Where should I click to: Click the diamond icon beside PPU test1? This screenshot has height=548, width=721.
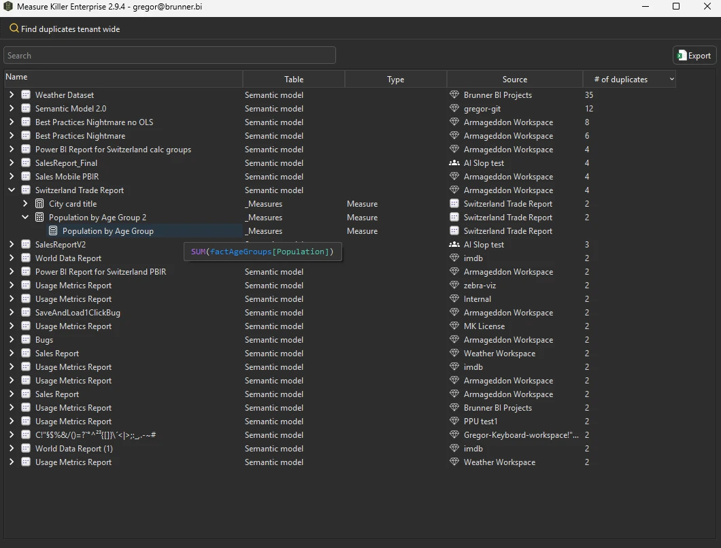click(x=454, y=421)
